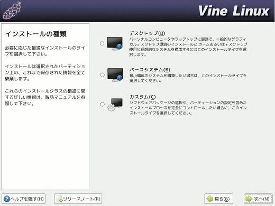This screenshot has width=275, height=206.
Task: Proceed with 次へ(N) button
Action: pyautogui.click(x=258, y=199)
